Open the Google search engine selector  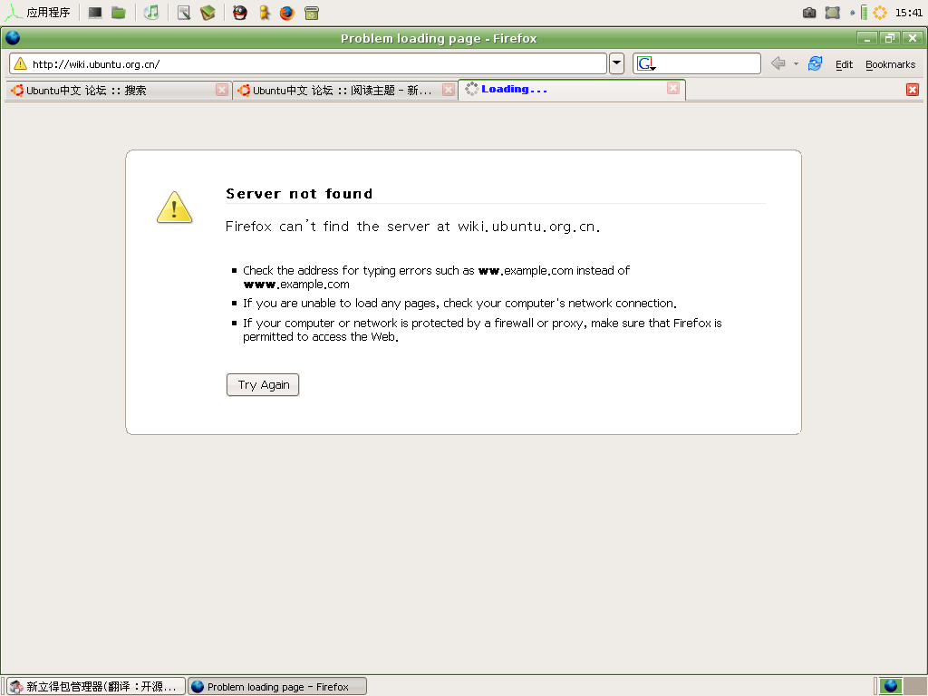tap(645, 63)
